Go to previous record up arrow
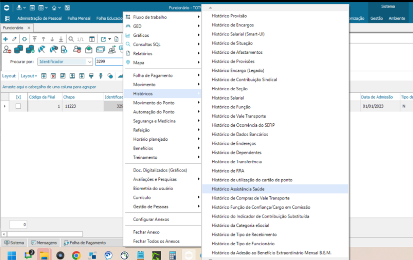 (44, 39)
